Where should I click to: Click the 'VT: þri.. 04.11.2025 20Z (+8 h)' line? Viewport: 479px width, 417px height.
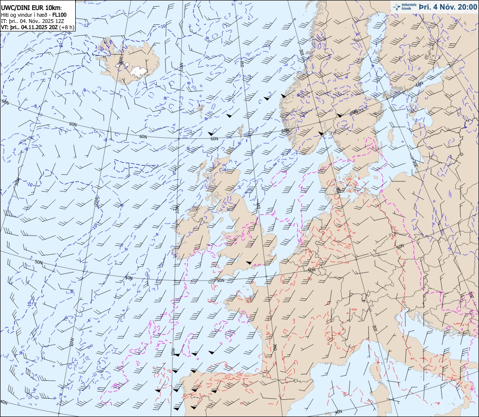click(37, 27)
